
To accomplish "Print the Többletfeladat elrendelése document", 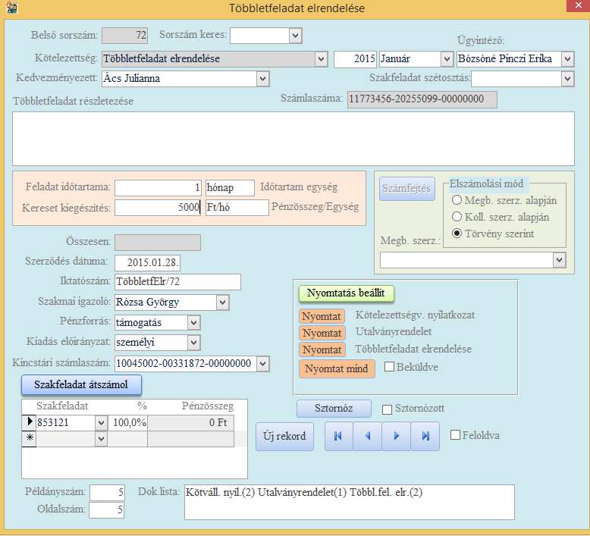I will tap(322, 349).
